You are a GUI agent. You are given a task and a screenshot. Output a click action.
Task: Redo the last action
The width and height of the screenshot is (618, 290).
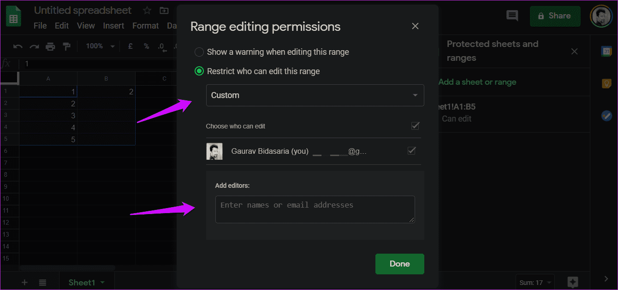pyautogui.click(x=34, y=46)
